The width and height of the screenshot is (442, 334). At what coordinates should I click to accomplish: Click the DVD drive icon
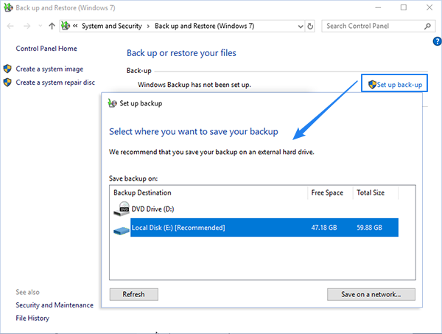click(122, 209)
